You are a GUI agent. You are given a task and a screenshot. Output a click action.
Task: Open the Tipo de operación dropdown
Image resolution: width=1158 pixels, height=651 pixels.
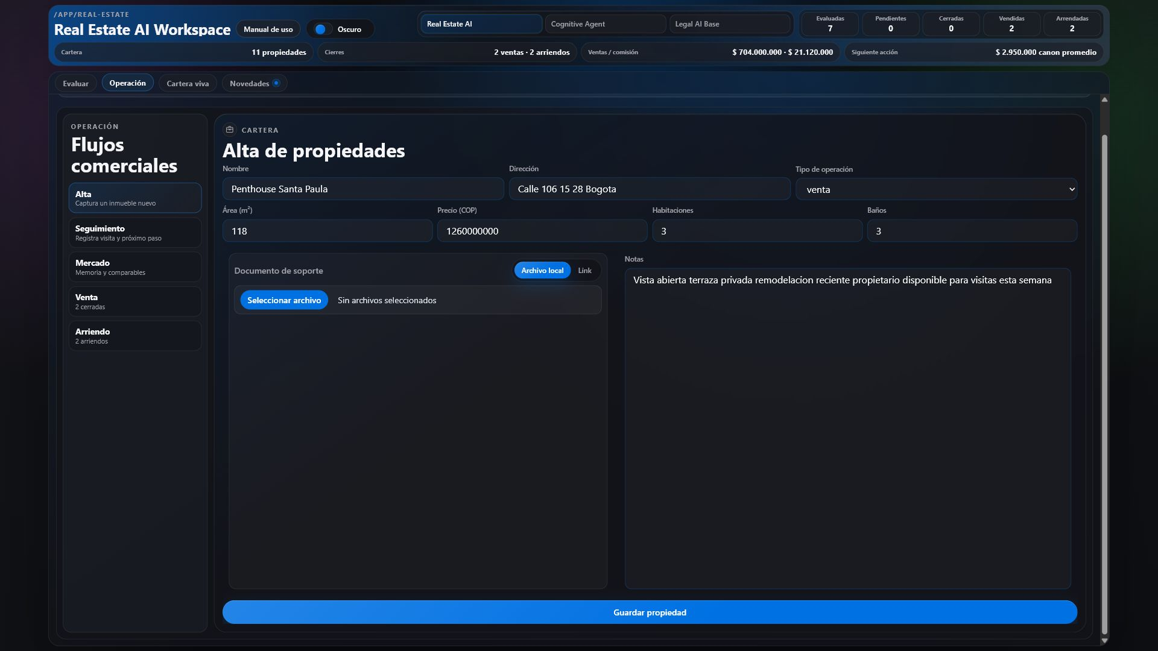pyautogui.click(x=936, y=189)
